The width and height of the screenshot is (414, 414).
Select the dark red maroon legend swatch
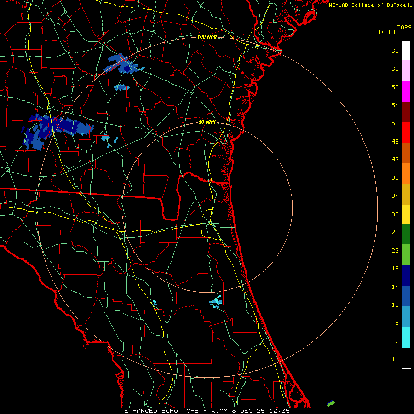click(406, 112)
